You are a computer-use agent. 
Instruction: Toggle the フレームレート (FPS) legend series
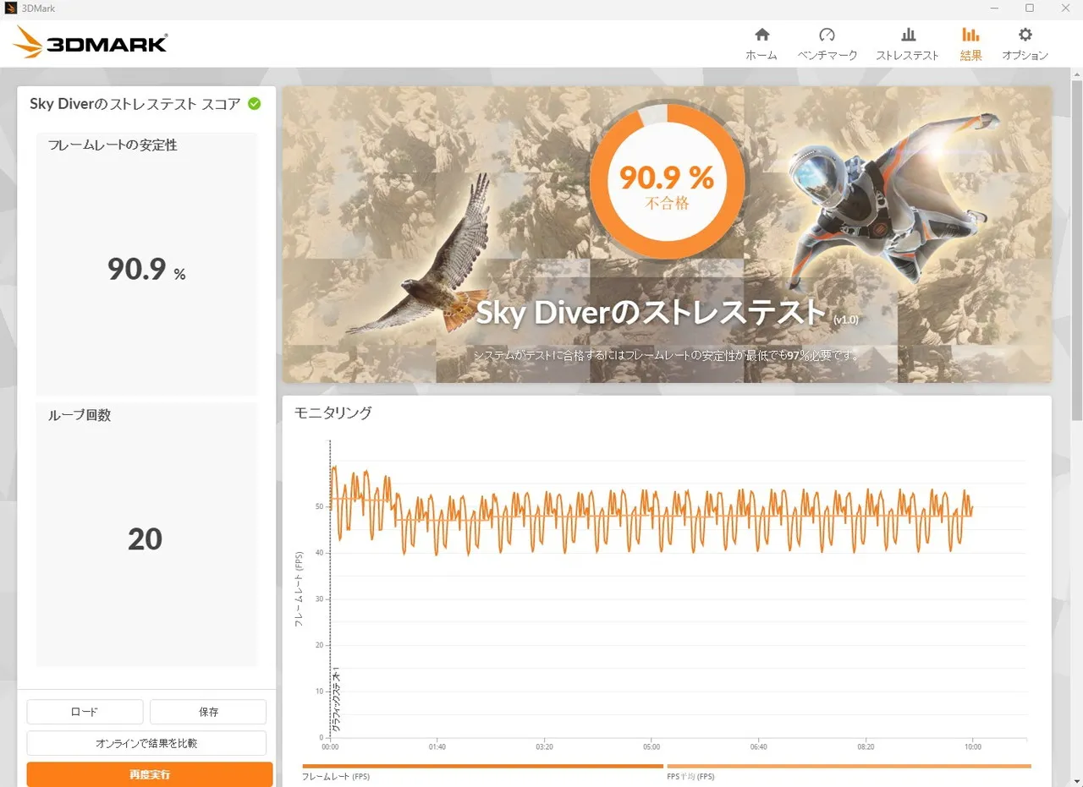coord(337,776)
